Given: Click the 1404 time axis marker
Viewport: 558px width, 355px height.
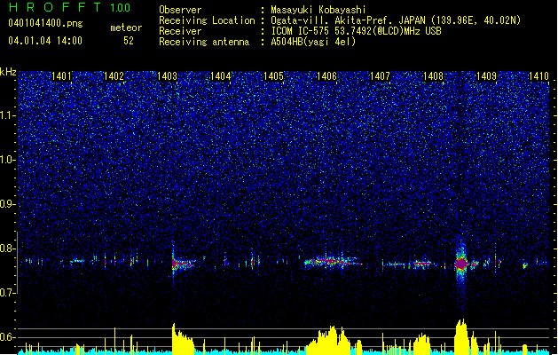Looking at the screenshot, I should pos(220,76).
